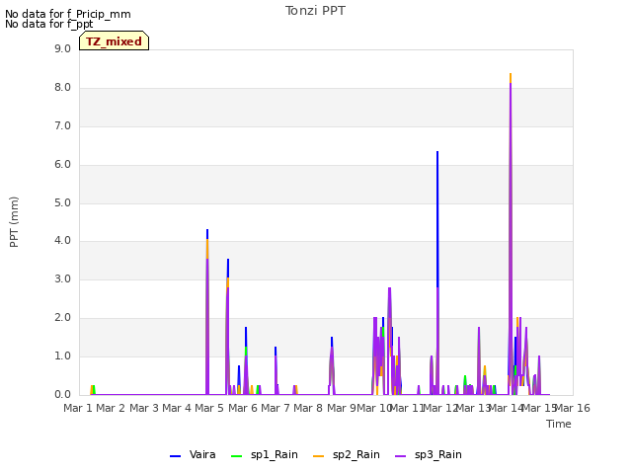
Task: Click the green sp1_Rain legend swatch
Action: (x=237, y=456)
